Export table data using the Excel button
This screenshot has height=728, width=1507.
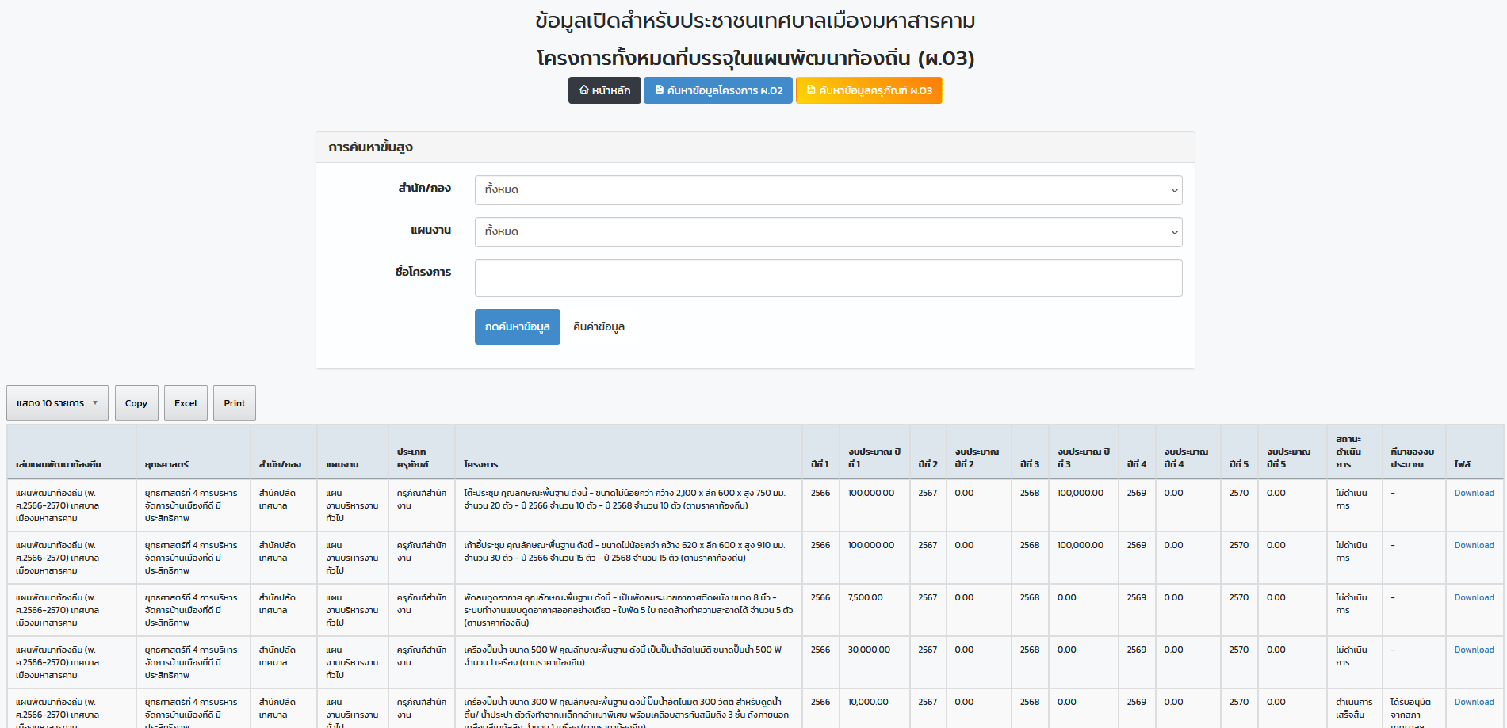tap(186, 402)
